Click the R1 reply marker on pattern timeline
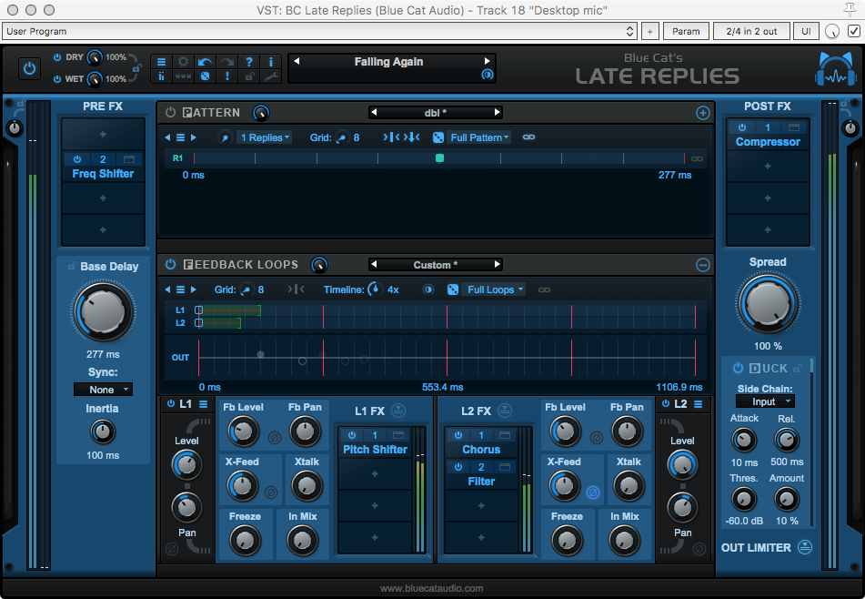Viewport: 865px width, 599px height. pyautogui.click(x=439, y=158)
